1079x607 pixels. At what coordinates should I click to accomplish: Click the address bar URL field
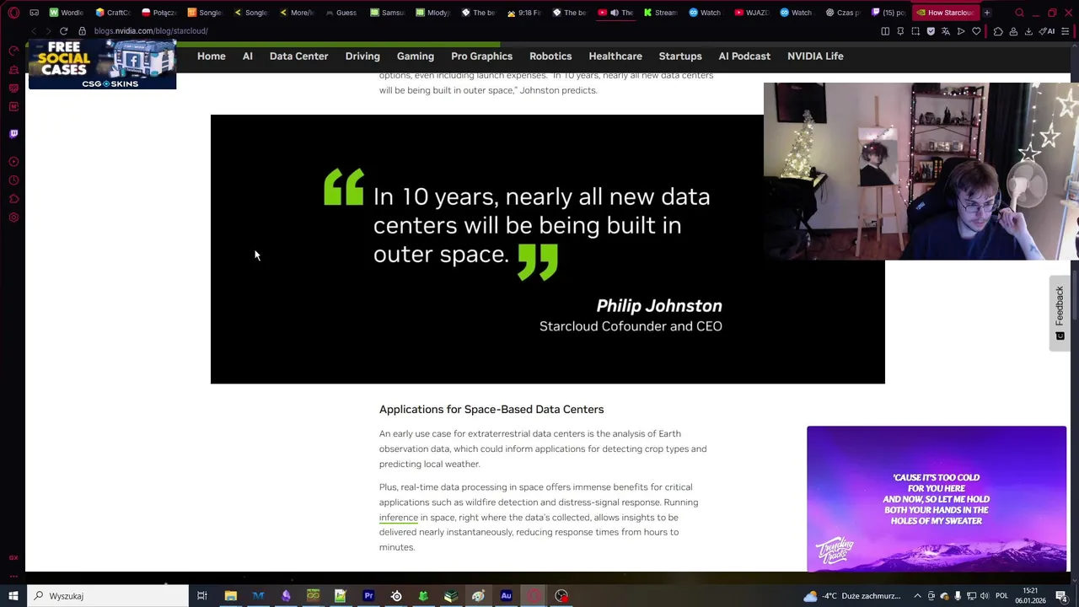pyautogui.click(x=480, y=31)
